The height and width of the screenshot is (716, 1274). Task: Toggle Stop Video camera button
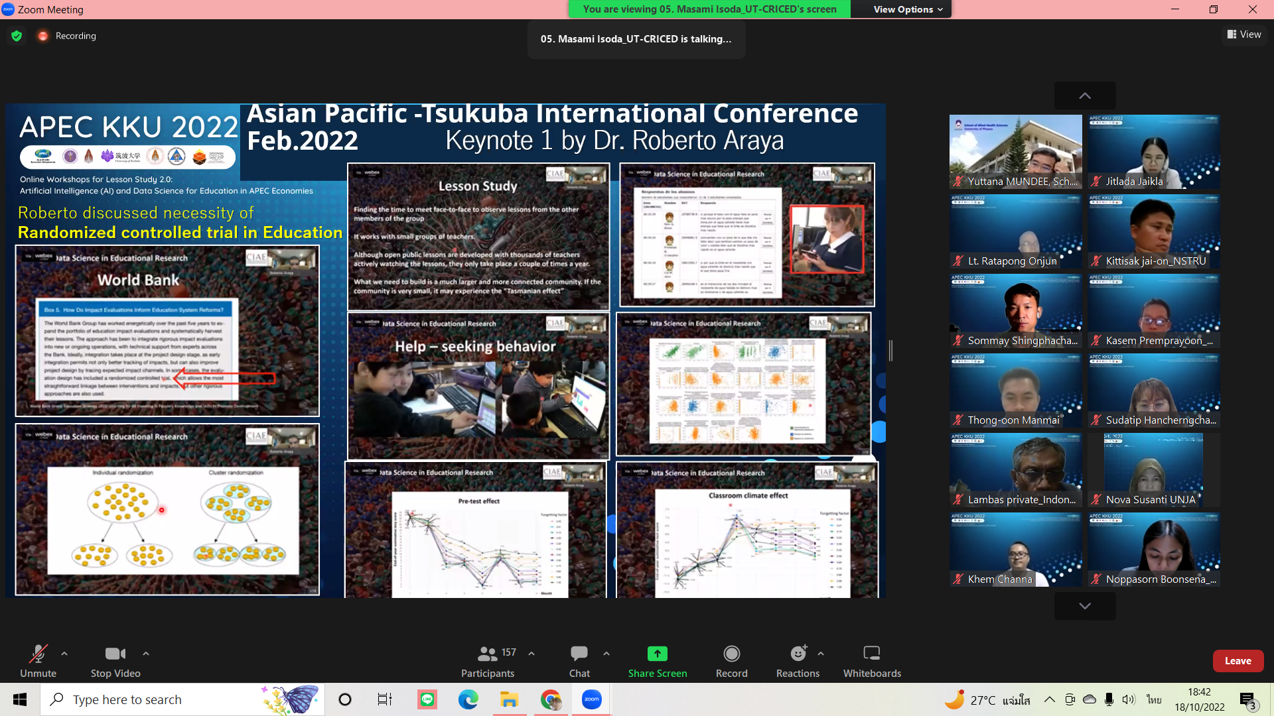click(x=115, y=654)
